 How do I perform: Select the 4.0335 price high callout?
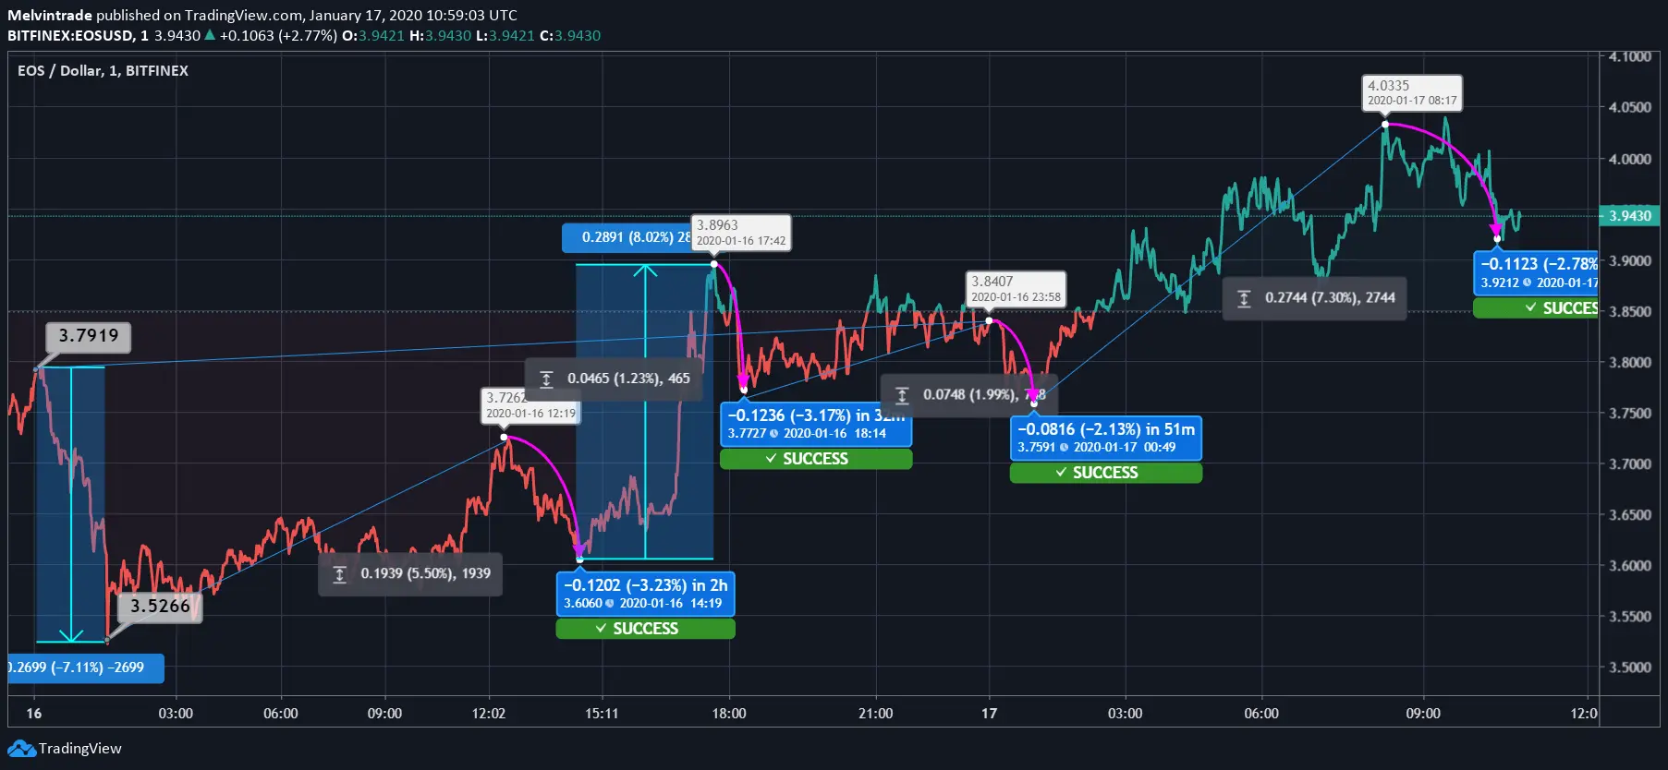(x=1411, y=92)
